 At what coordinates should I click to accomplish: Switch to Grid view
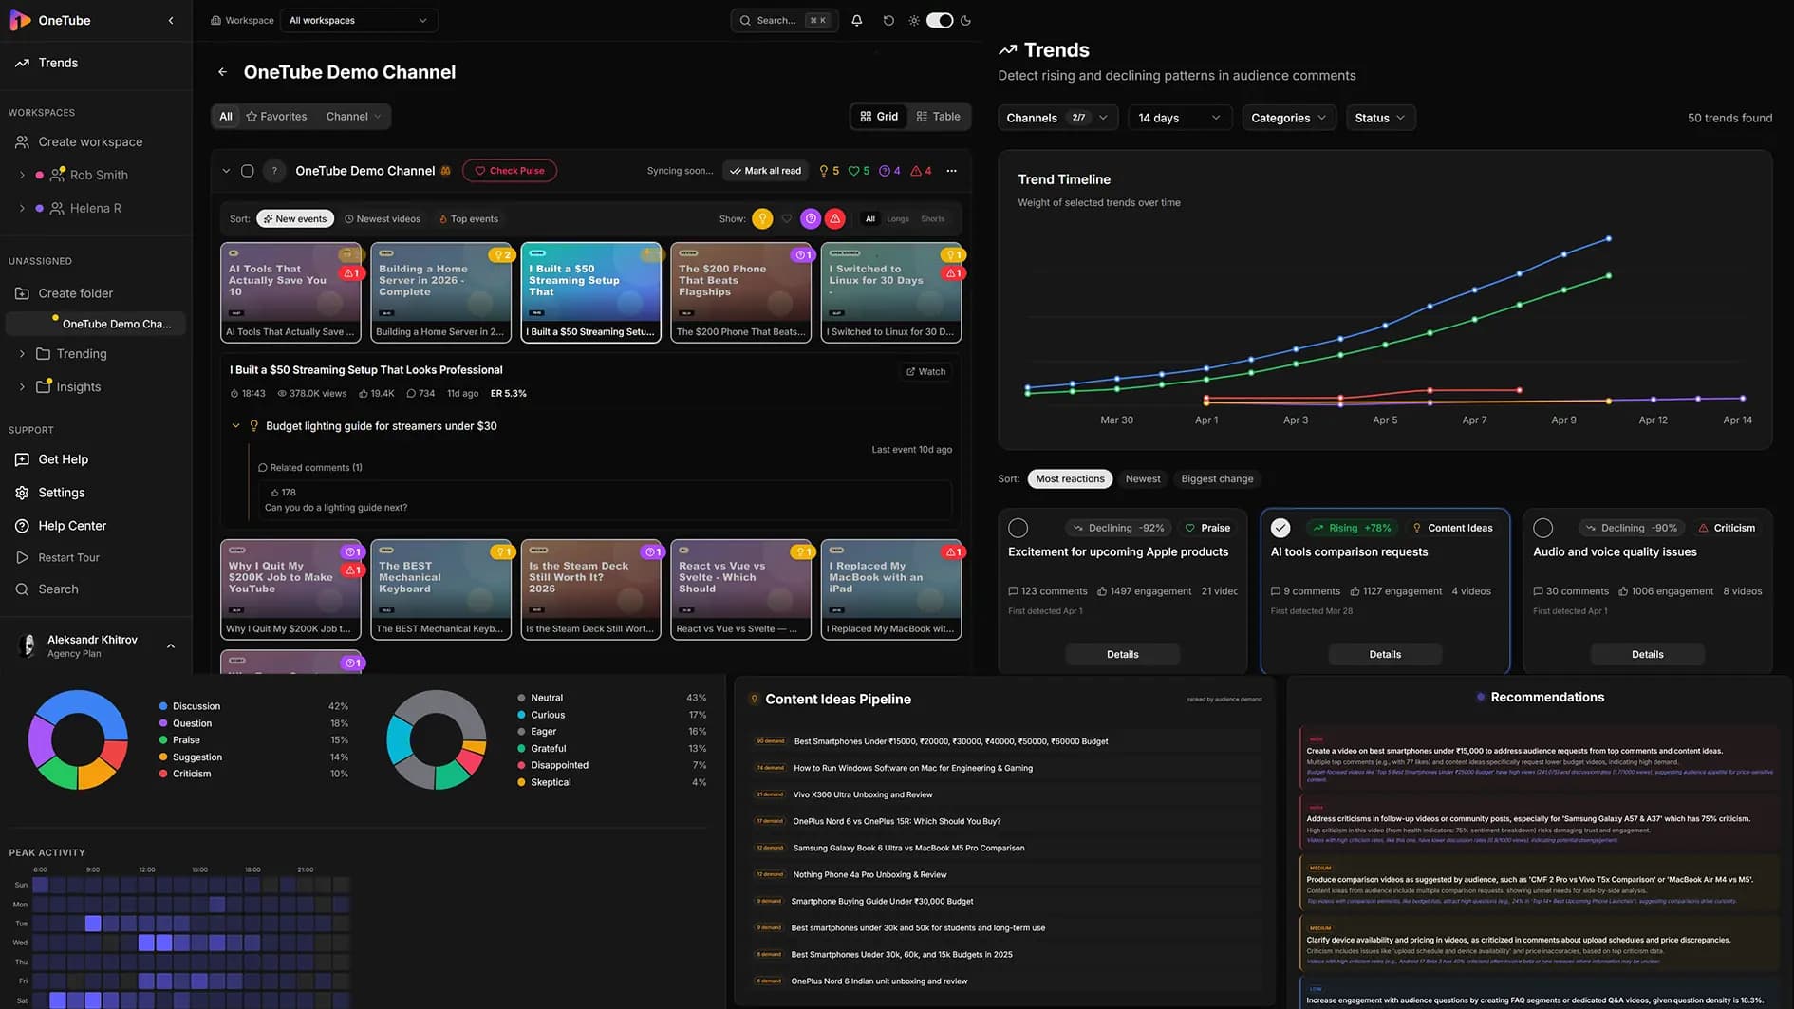879,117
